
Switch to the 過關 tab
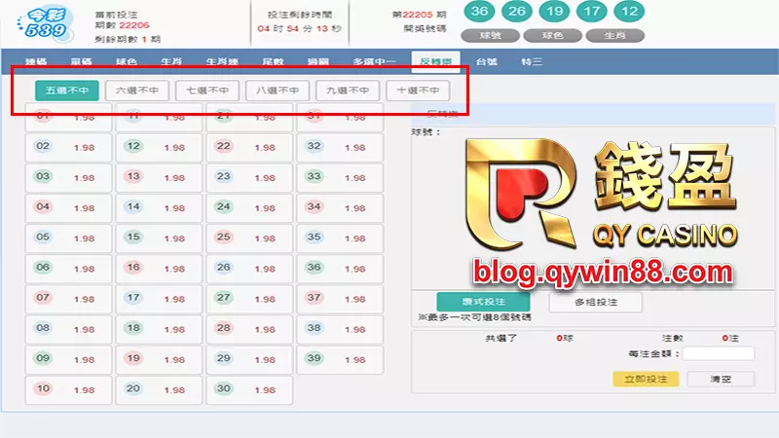(x=318, y=61)
